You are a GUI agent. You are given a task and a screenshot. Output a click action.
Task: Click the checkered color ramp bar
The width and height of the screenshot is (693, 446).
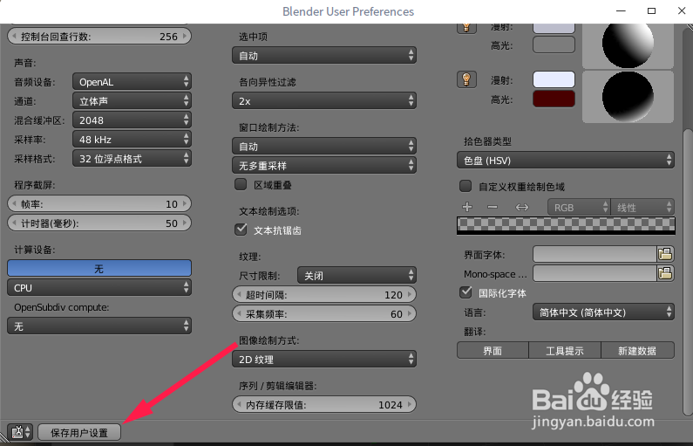click(x=566, y=225)
